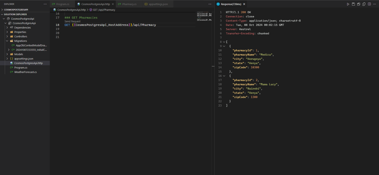Close the Response(739ms) tab
The width and height of the screenshot is (379, 175).
[244, 4]
